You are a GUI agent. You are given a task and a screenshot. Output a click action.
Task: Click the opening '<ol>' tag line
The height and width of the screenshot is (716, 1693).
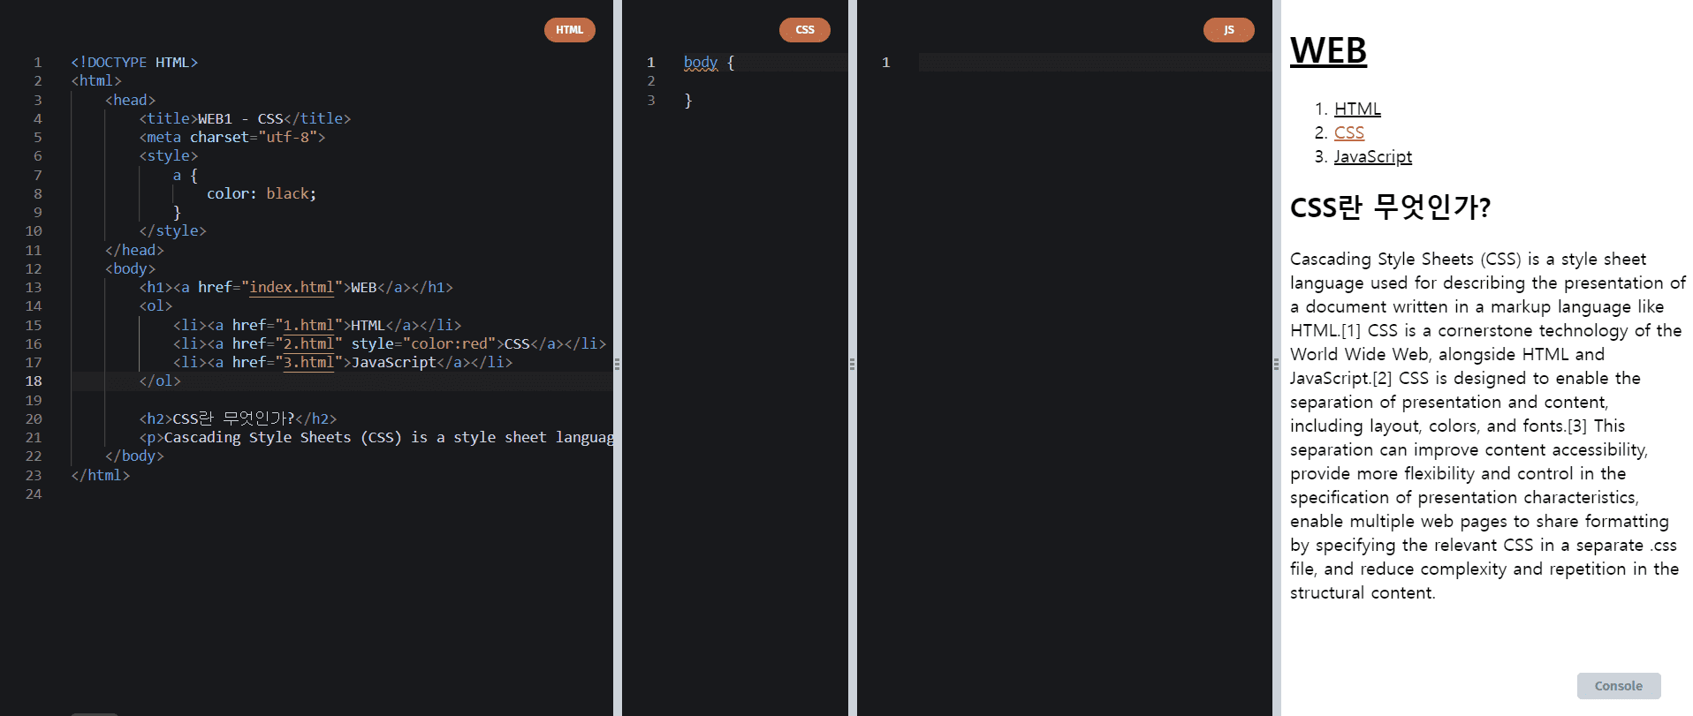[156, 306]
